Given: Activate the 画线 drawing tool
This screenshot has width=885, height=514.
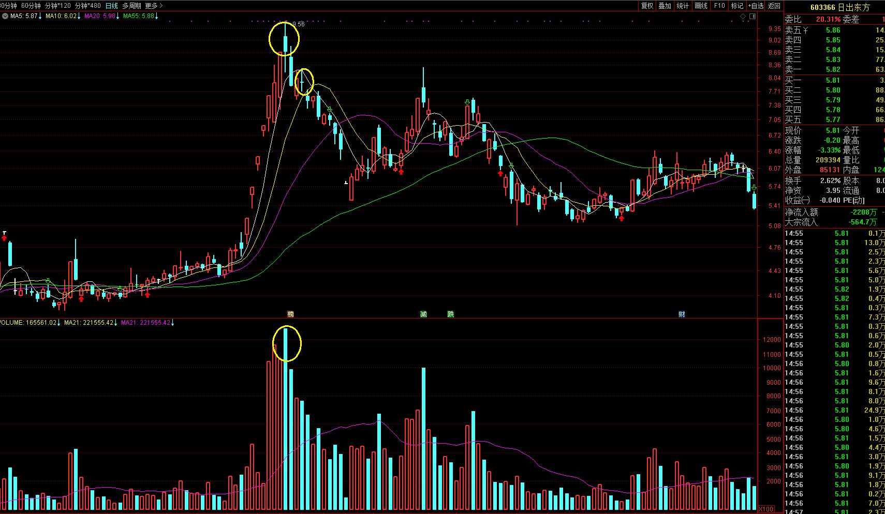Looking at the screenshot, I should click(701, 6).
